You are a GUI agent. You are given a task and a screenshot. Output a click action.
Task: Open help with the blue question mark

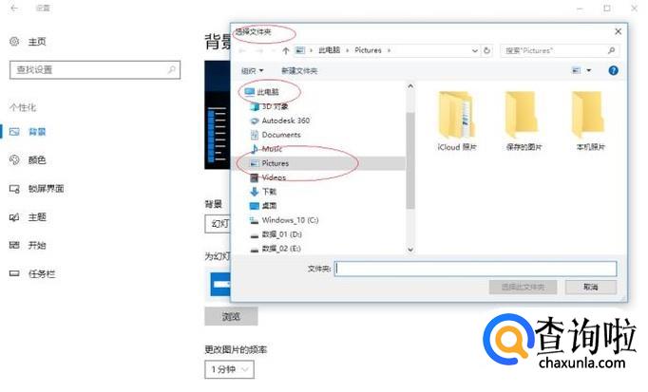(x=613, y=70)
